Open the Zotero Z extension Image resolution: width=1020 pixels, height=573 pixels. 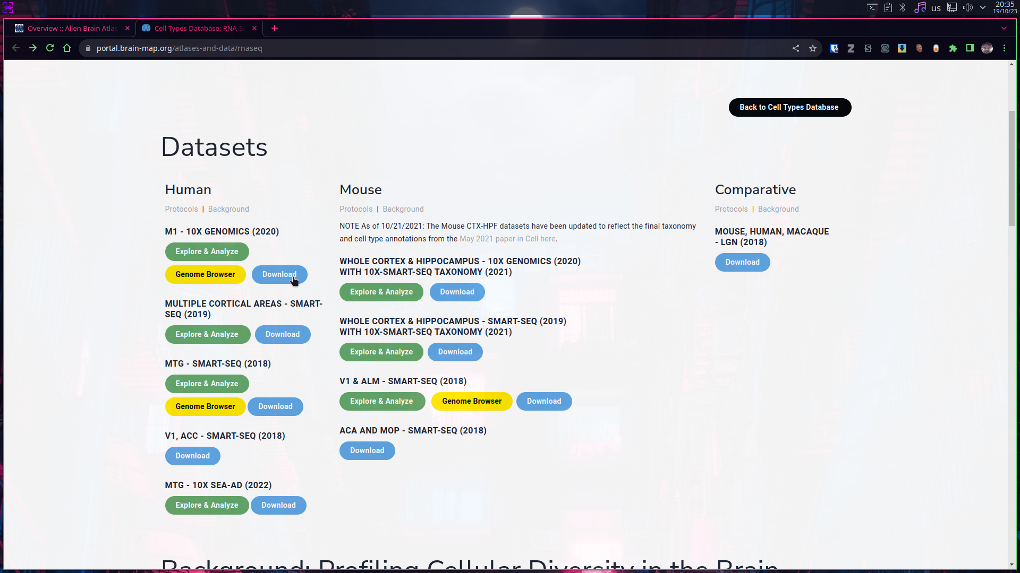(x=851, y=48)
